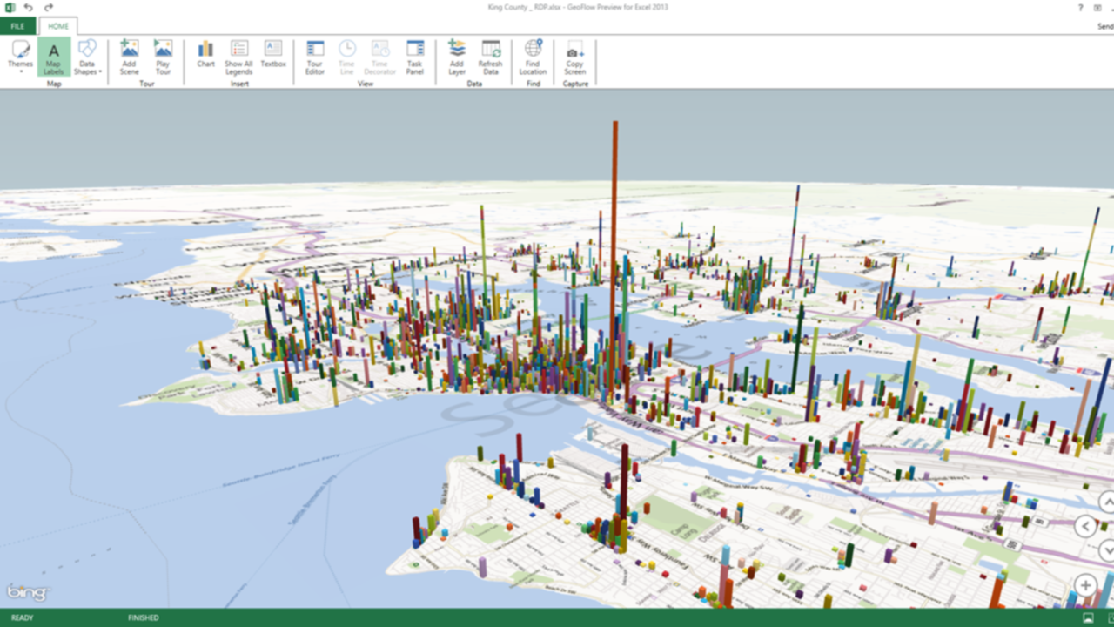The width and height of the screenshot is (1114, 627).
Task: Select the HOME ribbon tab
Action: click(58, 26)
